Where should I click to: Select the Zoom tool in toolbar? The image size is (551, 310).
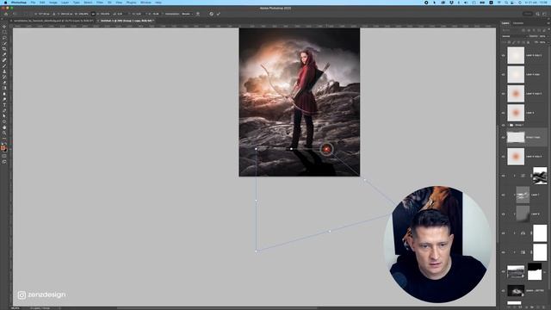[4, 133]
